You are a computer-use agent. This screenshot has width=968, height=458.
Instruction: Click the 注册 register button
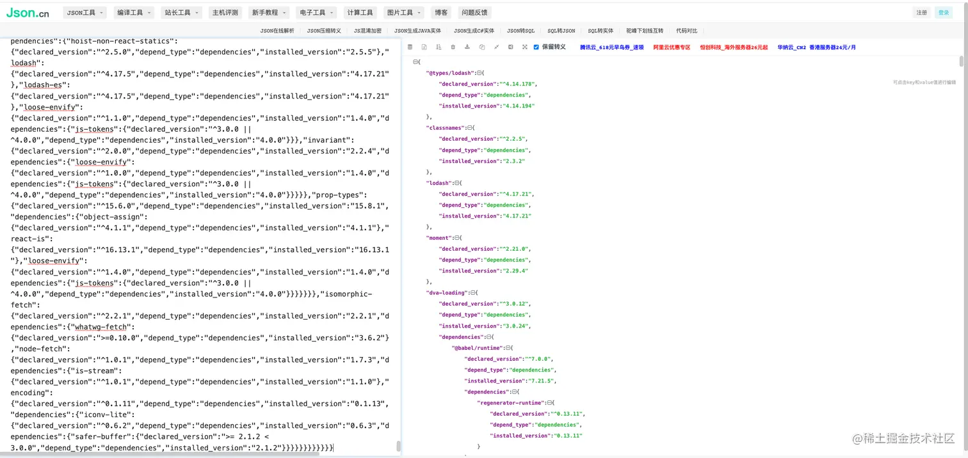pyautogui.click(x=921, y=12)
